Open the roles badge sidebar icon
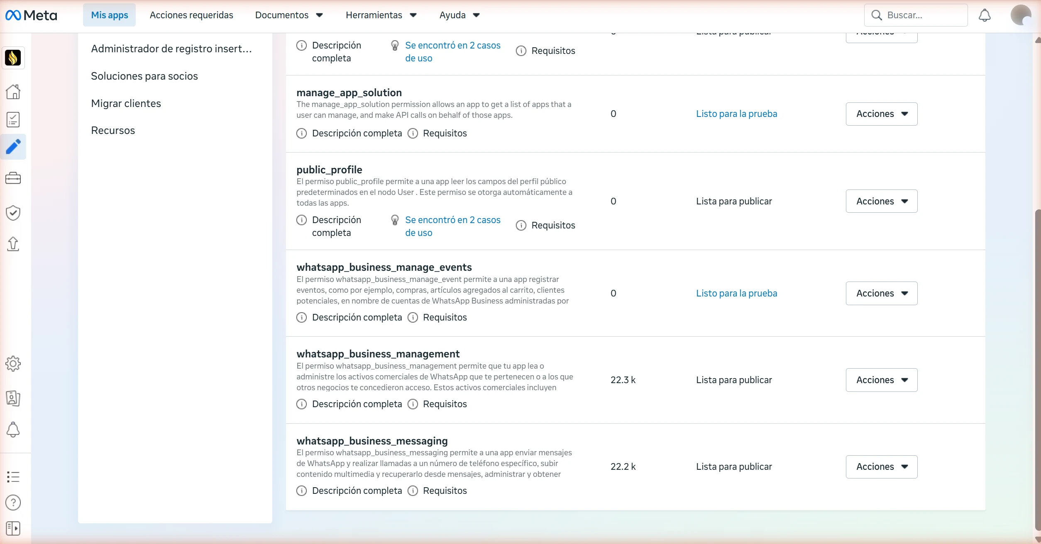This screenshot has height=544, width=1041. click(13, 398)
